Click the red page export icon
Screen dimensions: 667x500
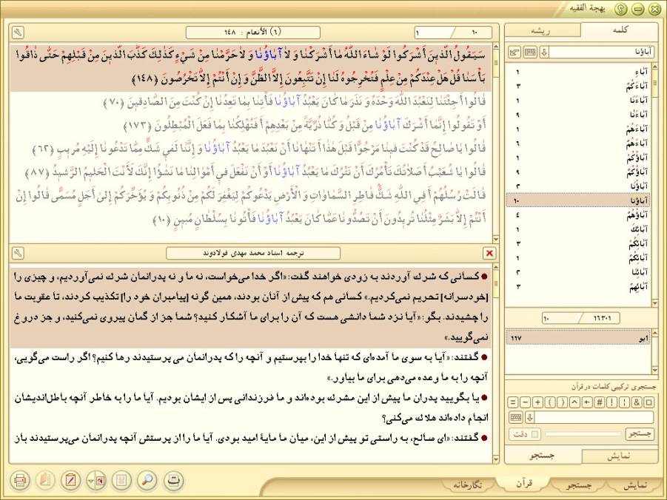pos(101,481)
